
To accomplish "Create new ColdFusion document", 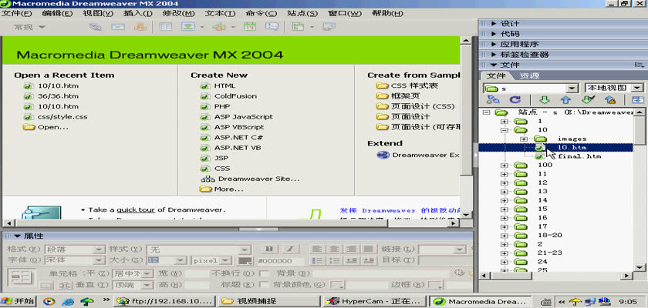I will (x=235, y=96).
